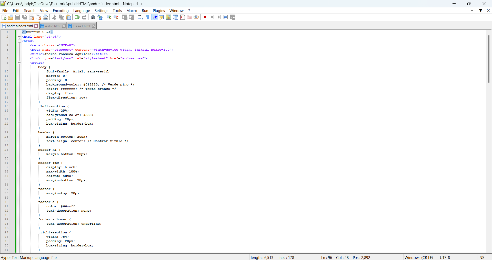Screen dimensions: 492x260
Task: Open the Language menu
Action: (82, 10)
